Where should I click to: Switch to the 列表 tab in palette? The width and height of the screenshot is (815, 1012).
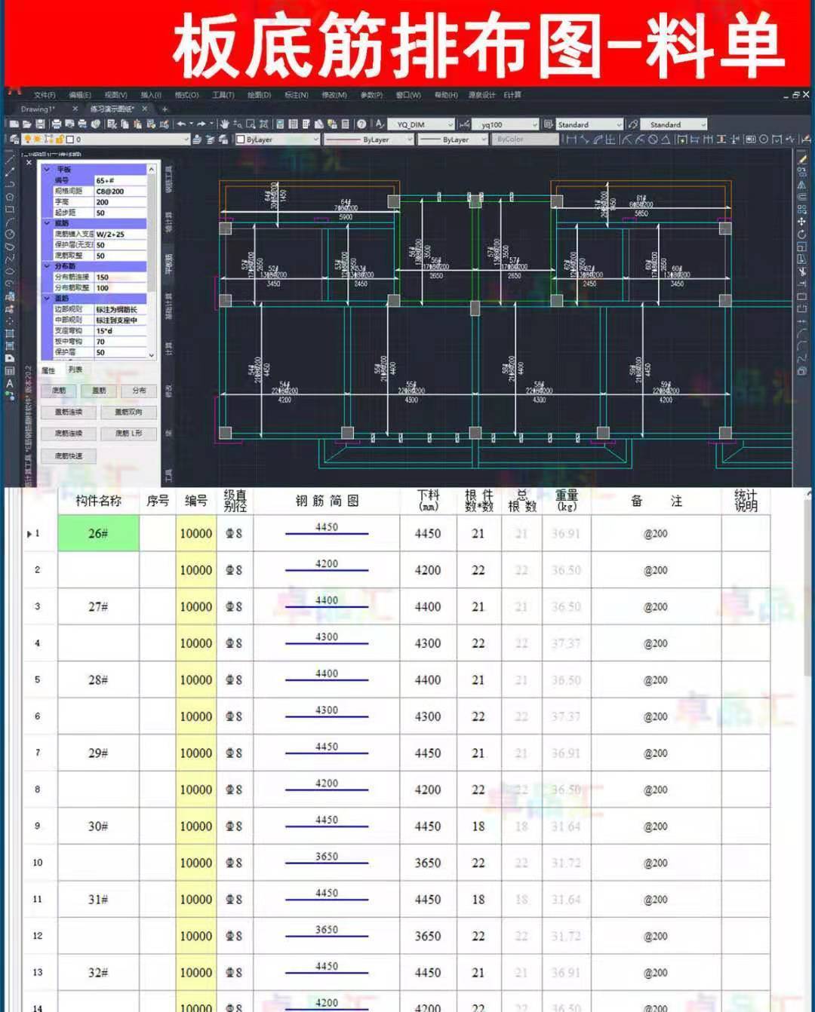[x=75, y=370]
